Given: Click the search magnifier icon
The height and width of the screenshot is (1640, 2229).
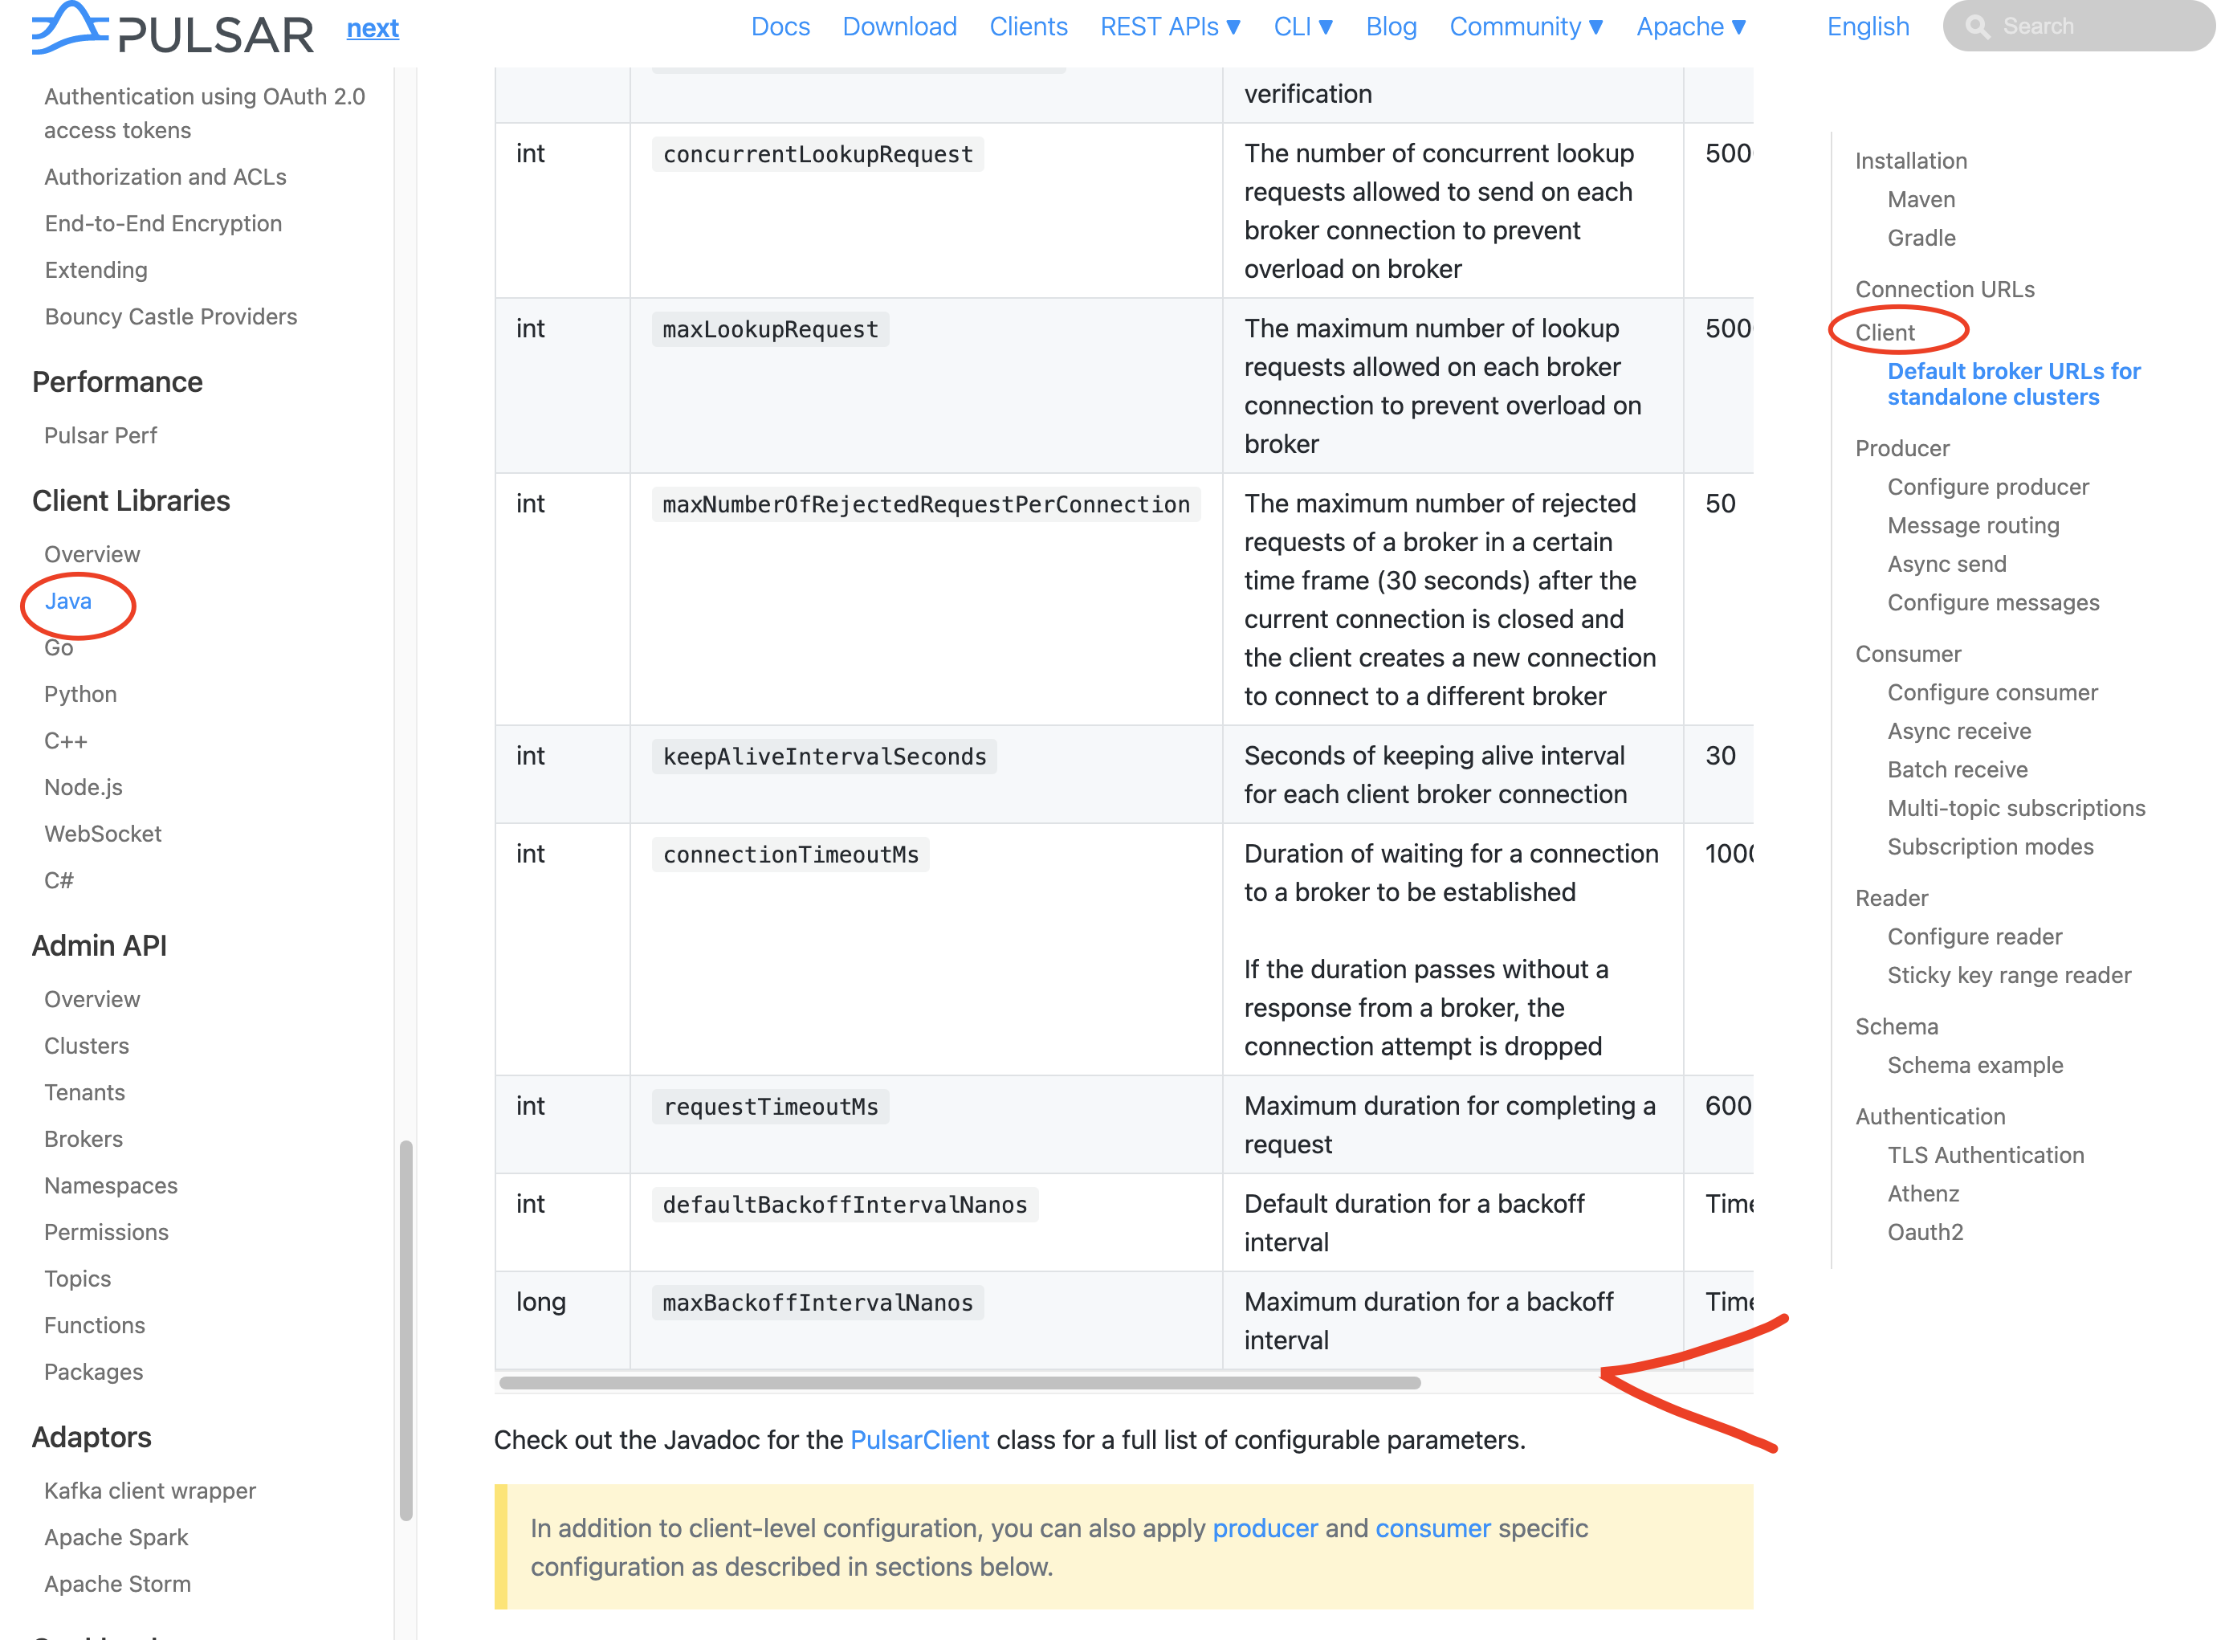Looking at the screenshot, I should [x=1977, y=27].
